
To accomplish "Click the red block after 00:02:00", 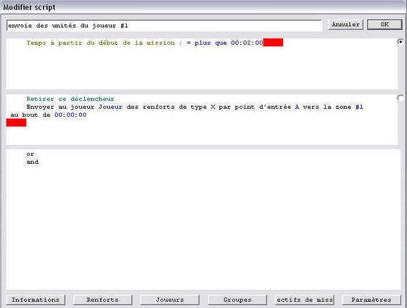I will 273,43.
